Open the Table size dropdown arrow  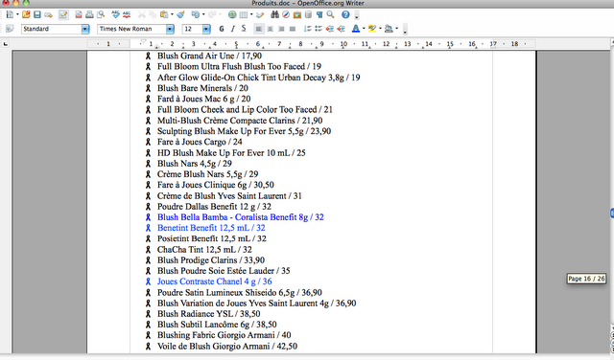click(251, 15)
